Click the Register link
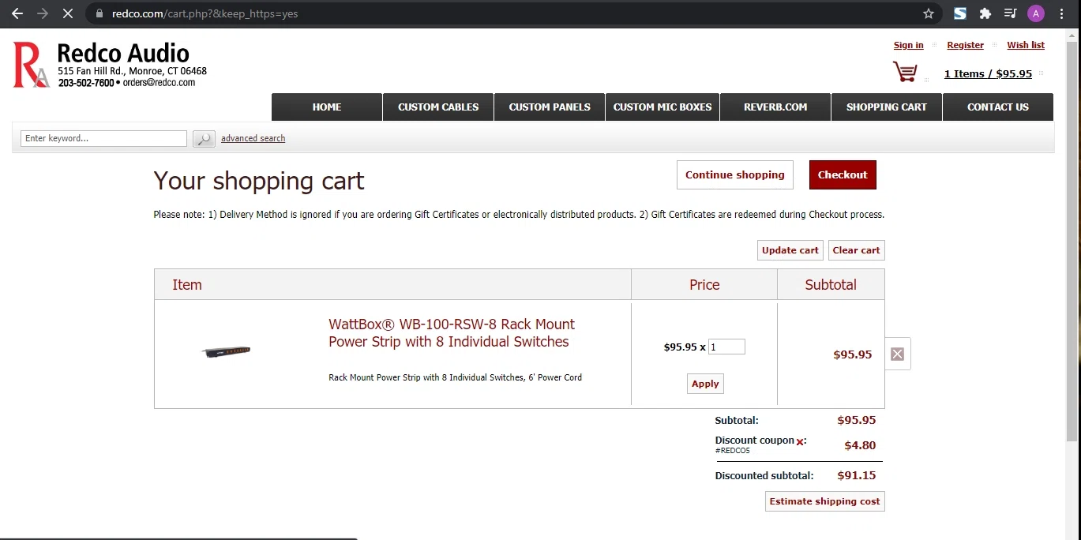1081x540 pixels. pos(965,45)
